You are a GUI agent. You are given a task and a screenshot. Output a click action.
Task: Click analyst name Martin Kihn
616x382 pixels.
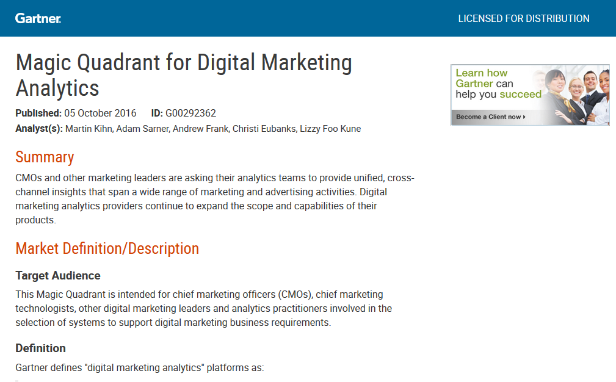(89, 129)
